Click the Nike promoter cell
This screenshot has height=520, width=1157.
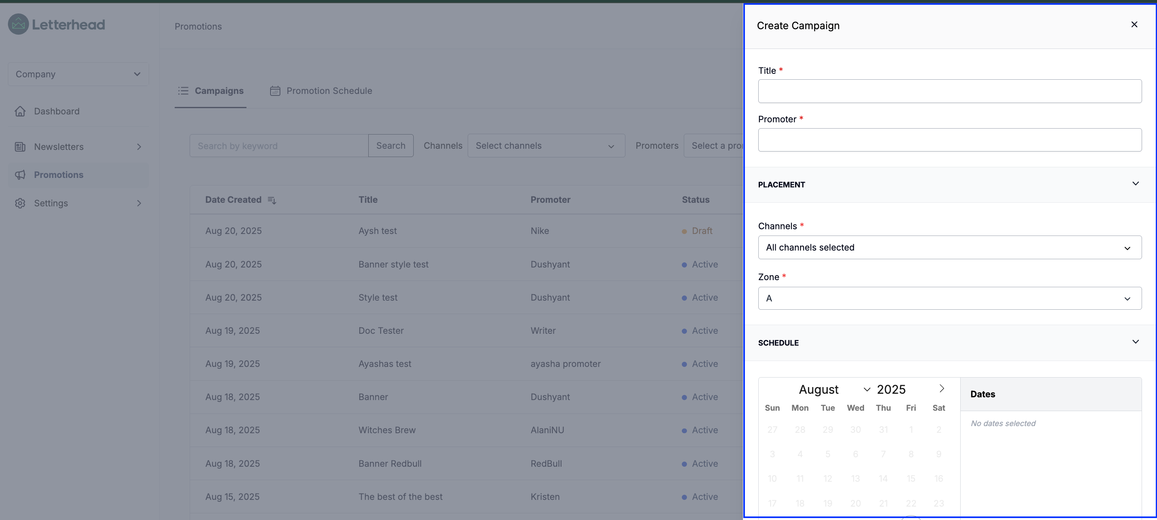point(539,231)
